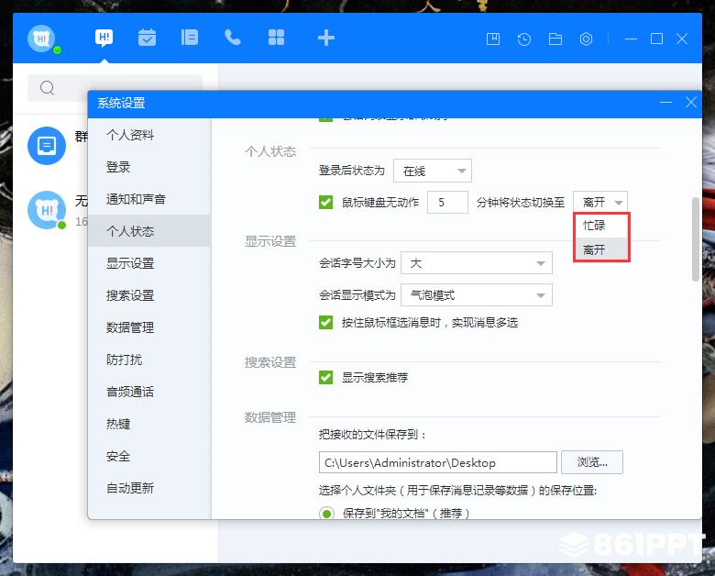Choose 忙碌 from the open dropdown list

click(x=601, y=226)
